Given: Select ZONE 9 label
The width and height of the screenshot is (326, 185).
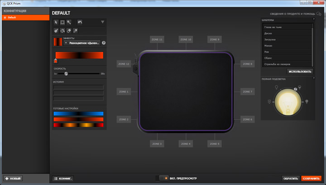Looking at the screenshot, I should [214, 39].
